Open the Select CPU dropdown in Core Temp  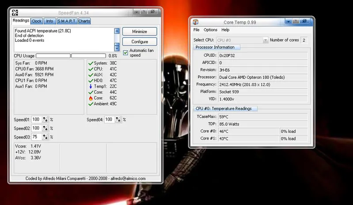[x=266, y=40]
